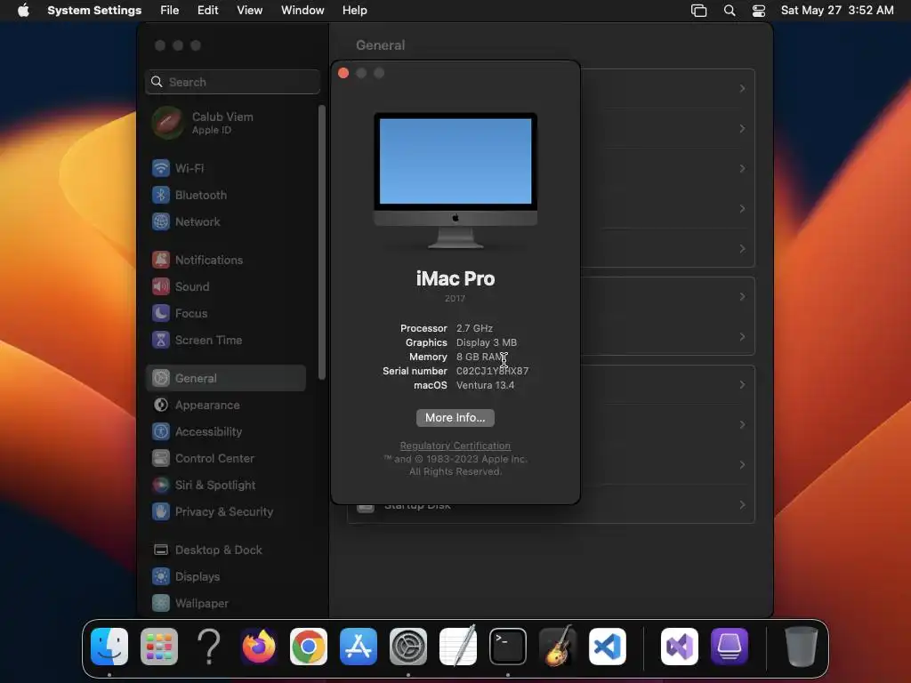The height and width of the screenshot is (683, 911).
Task: Click the Notifications bell icon
Action: click(161, 261)
